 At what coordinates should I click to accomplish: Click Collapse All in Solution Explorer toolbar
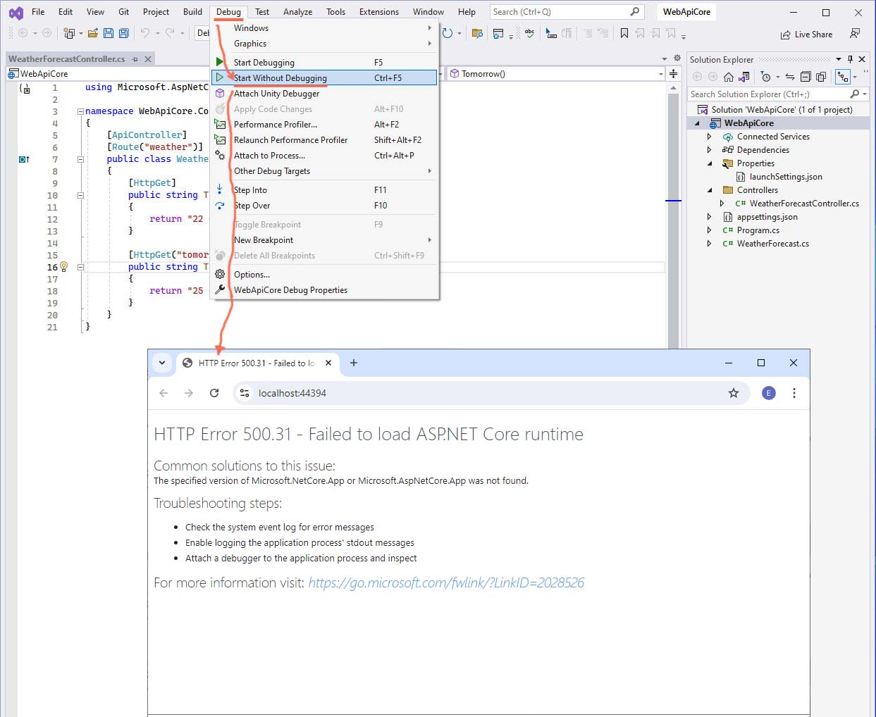click(806, 77)
